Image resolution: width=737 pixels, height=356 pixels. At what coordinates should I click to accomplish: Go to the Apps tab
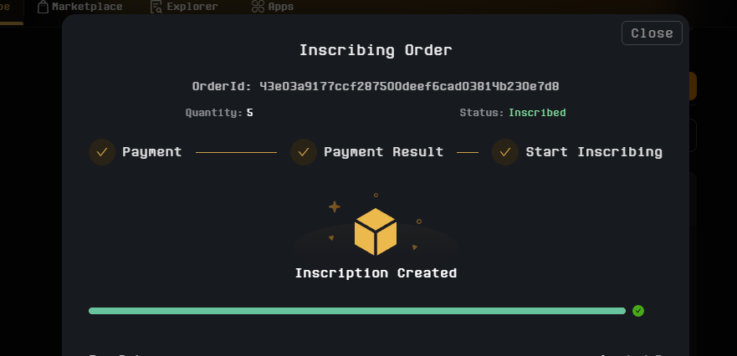pos(282,7)
